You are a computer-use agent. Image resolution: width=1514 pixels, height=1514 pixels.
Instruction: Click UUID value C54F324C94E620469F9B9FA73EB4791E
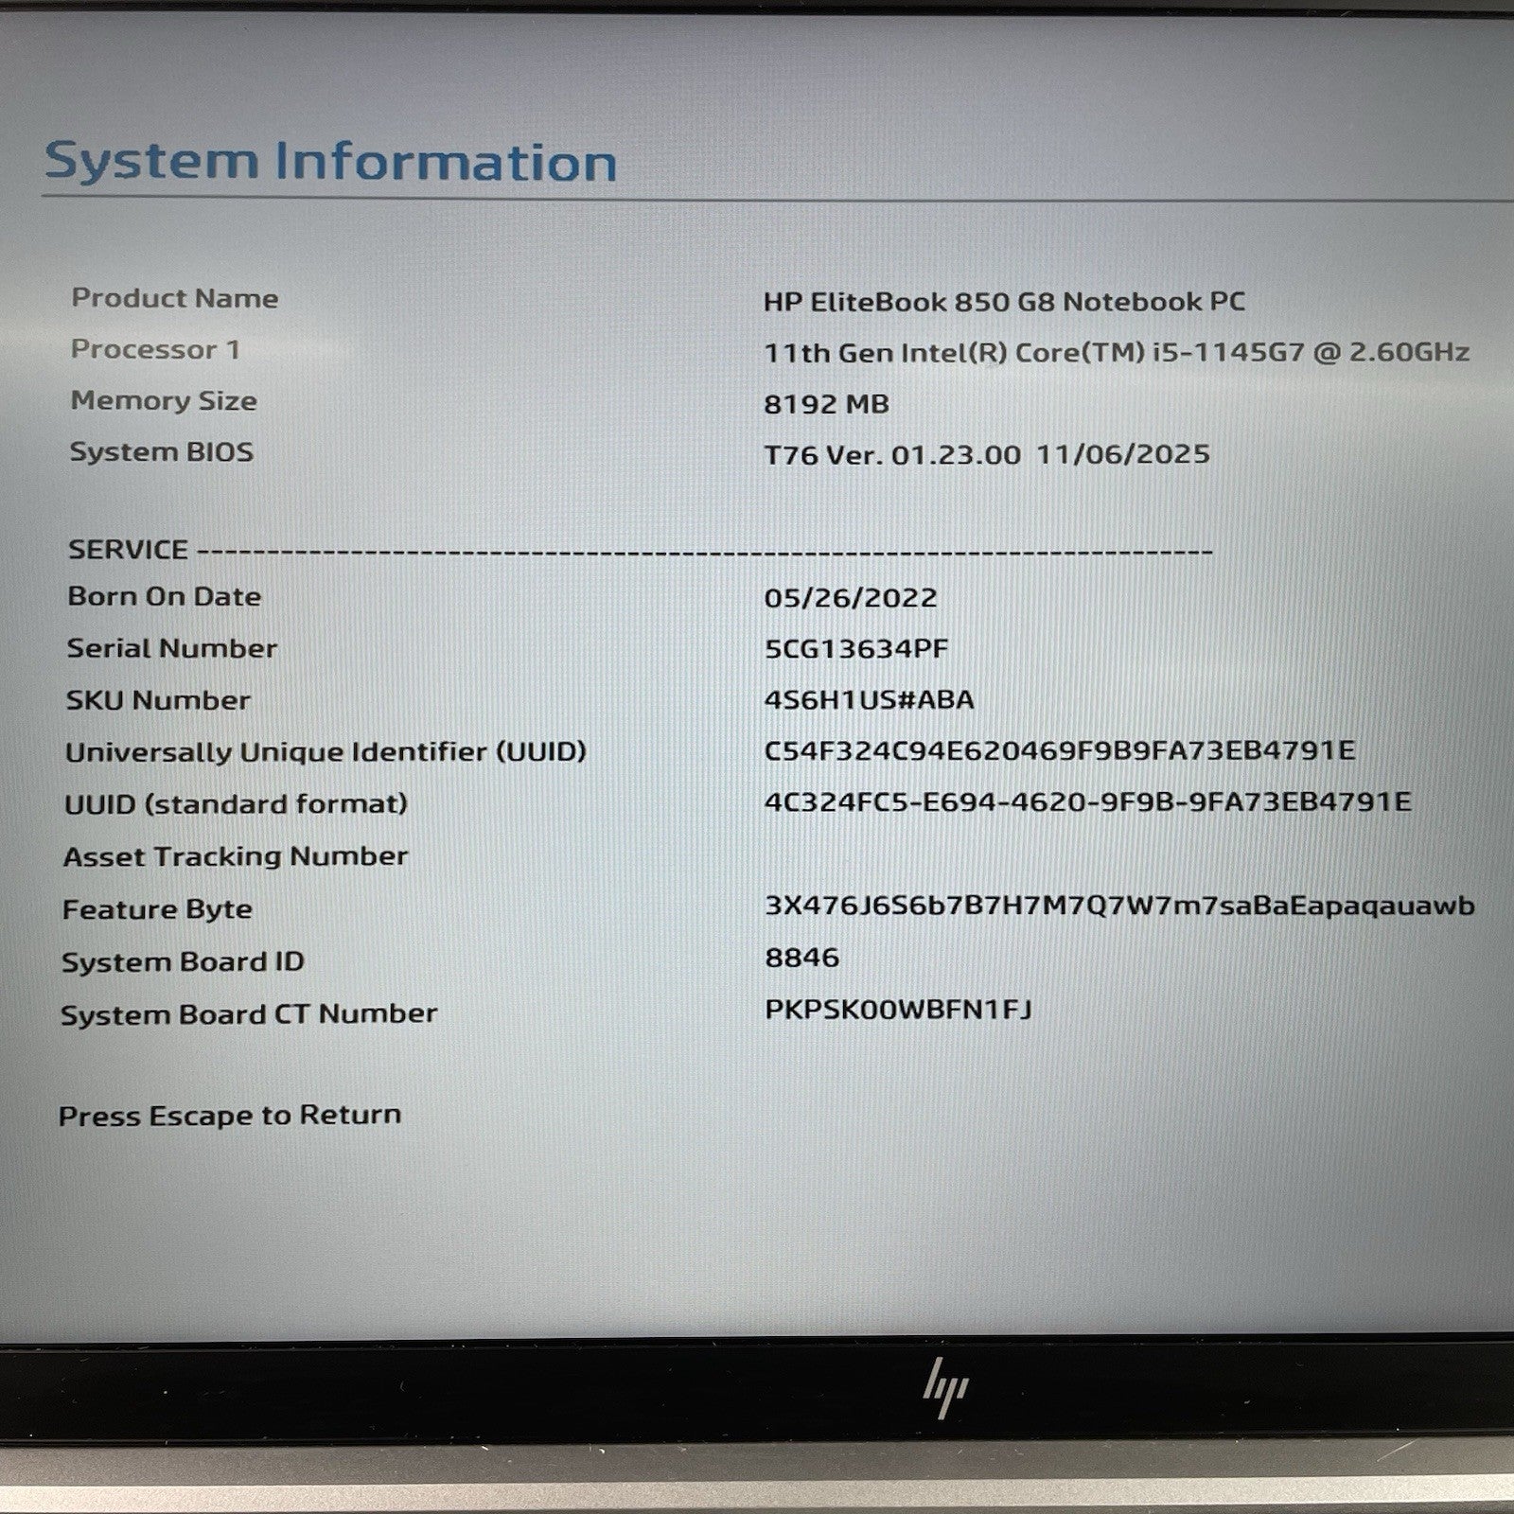1060,750
